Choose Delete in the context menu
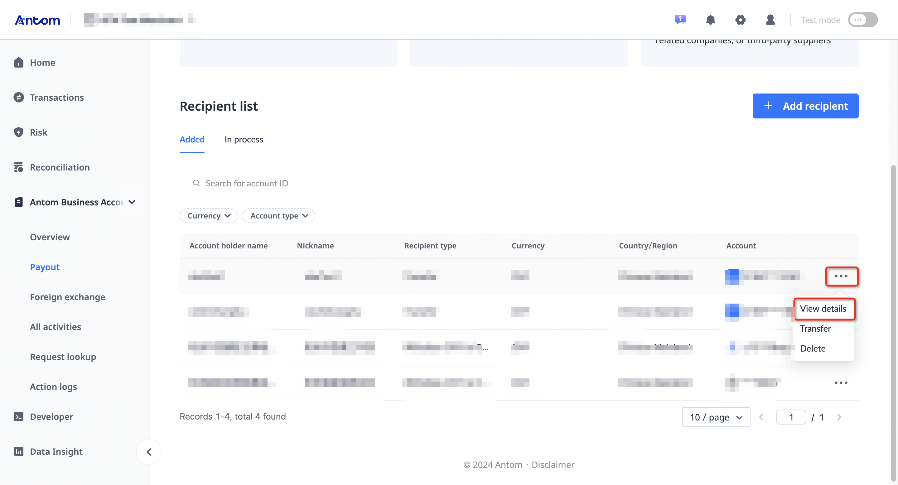The width and height of the screenshot is (898, 485). (x=813, y=348)
